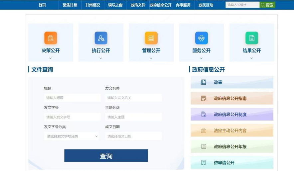
Task: Open the 政府信息公开制度 link
Action: point(232,114)
